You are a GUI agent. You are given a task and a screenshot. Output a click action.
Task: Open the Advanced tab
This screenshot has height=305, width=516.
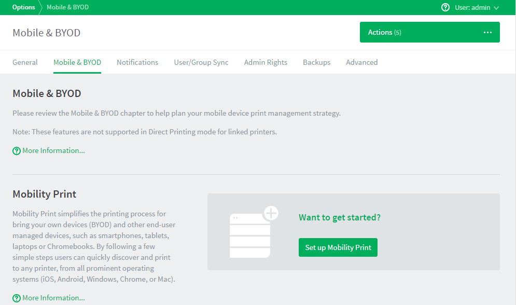361,62
